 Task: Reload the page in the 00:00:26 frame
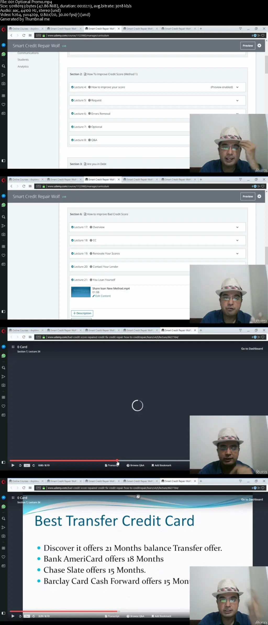[24, 35]
